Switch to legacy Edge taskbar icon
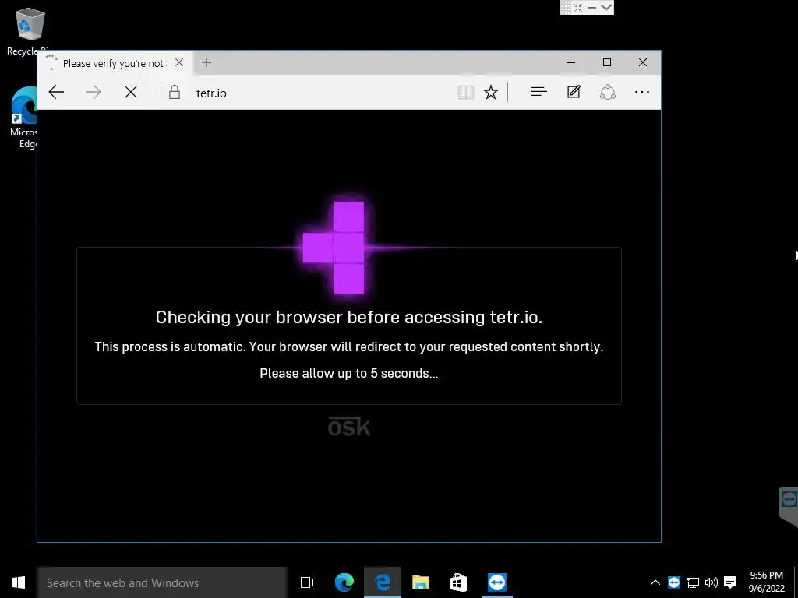 coord(383,582)
